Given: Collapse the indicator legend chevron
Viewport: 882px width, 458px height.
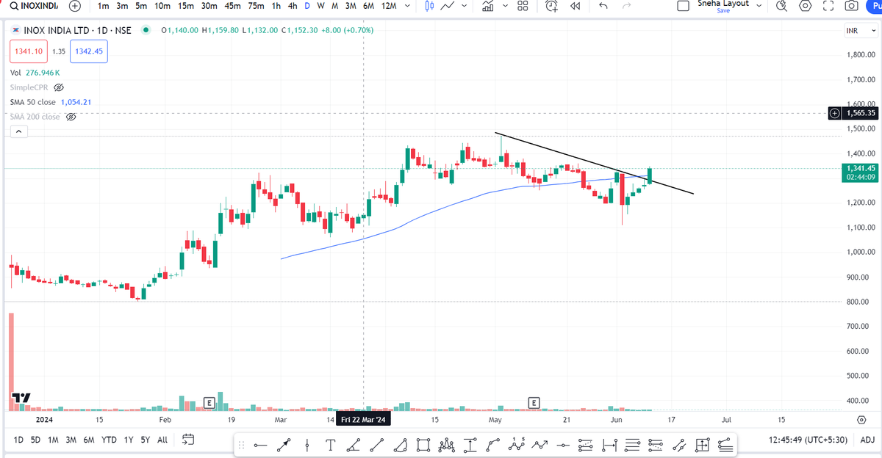Looking at the screenshot, I should (18, 132).
